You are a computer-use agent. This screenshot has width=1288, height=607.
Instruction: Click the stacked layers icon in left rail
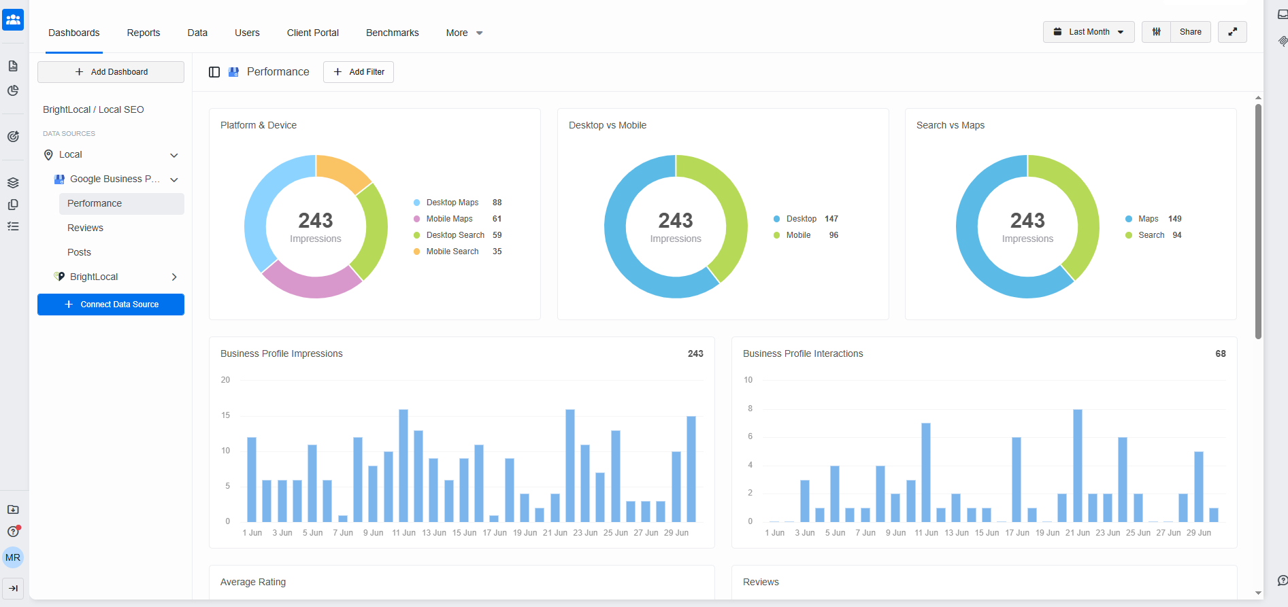(13, 183)
